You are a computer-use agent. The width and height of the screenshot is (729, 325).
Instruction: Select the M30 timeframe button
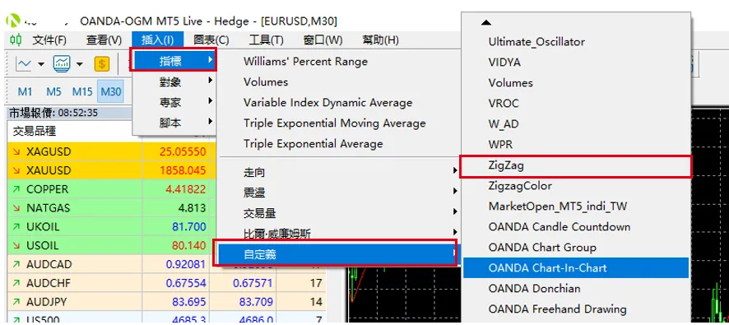[x=110, y=91]
